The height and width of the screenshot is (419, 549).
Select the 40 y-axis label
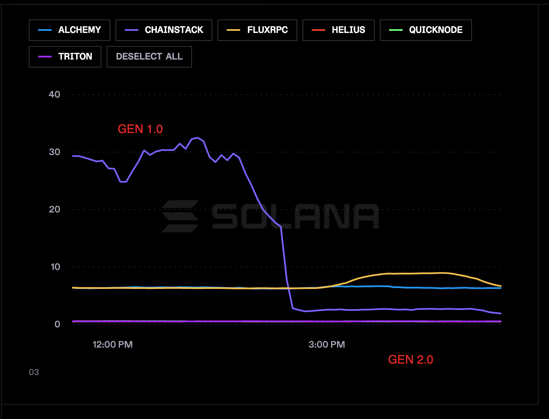click(55, 95)
